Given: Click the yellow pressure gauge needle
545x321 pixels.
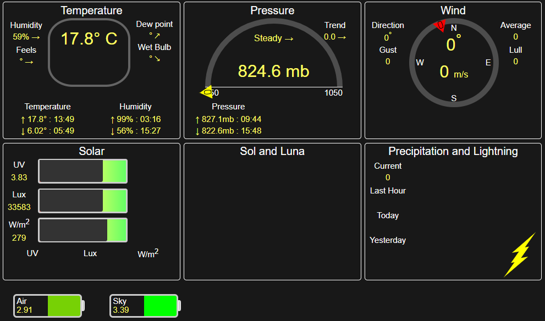Looking at the screenshot, I should click(x=207, y=92).
